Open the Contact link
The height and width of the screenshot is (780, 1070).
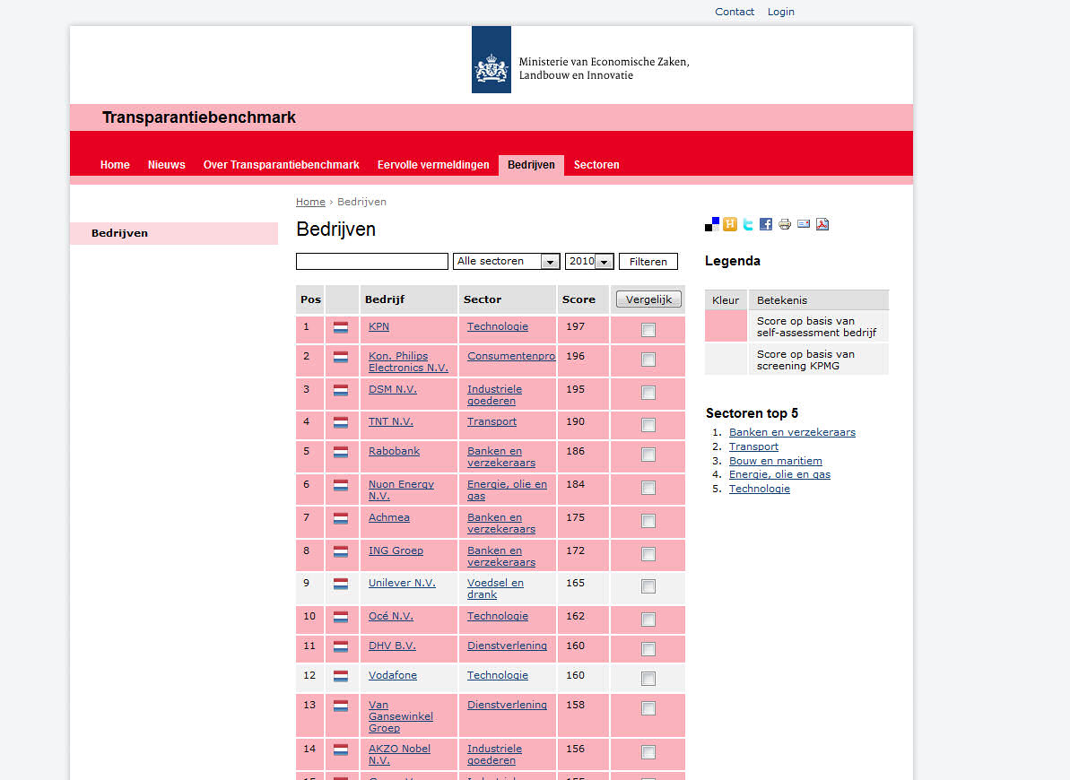click(x=735, y=12)
